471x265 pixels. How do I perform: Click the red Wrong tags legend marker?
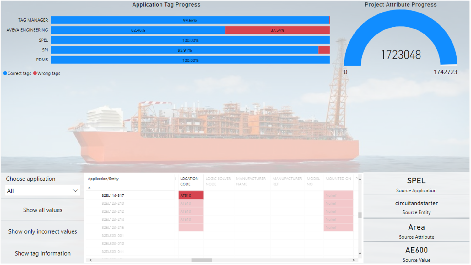35,73
